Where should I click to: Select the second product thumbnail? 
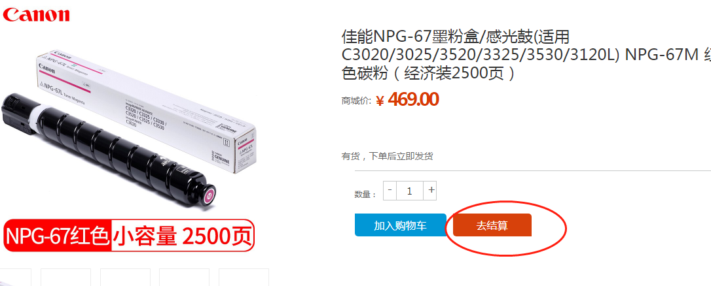click(x=65, y=277)
